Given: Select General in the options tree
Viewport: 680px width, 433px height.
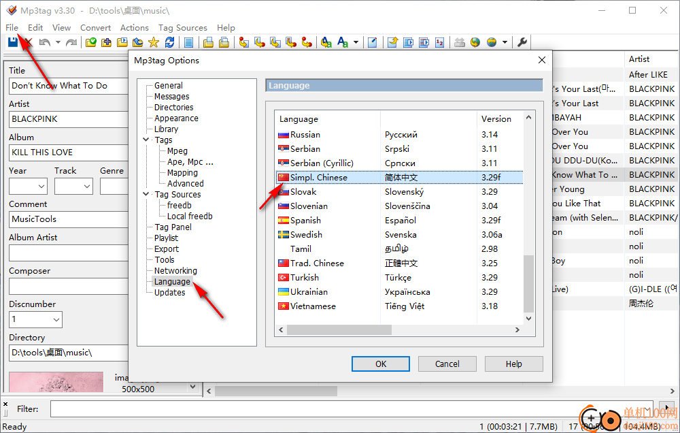Looking at the screenshot, I should point(168,86).
